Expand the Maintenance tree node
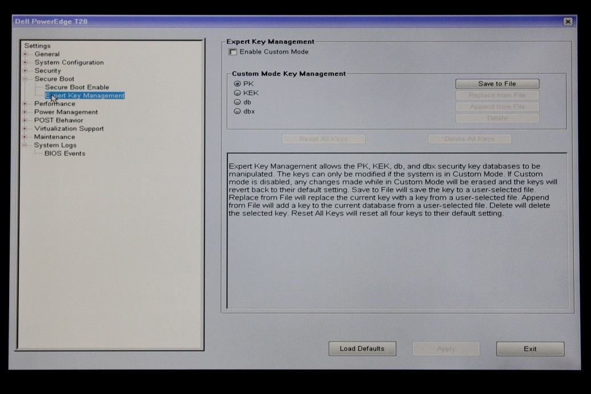Viewport: 591px width, 394px height. [x=25, y=137]
